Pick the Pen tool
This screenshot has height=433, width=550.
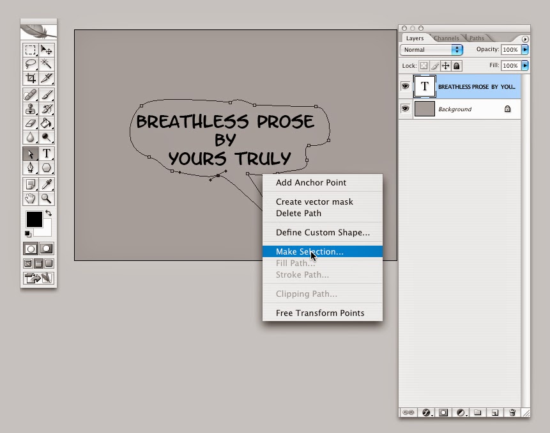click(31, 168)
